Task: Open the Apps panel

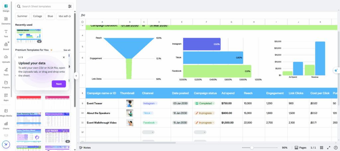Action: (6, 97)
